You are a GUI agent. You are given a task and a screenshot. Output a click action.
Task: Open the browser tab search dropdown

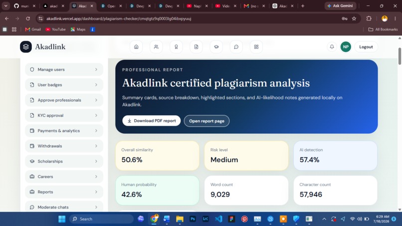point(5,5)
